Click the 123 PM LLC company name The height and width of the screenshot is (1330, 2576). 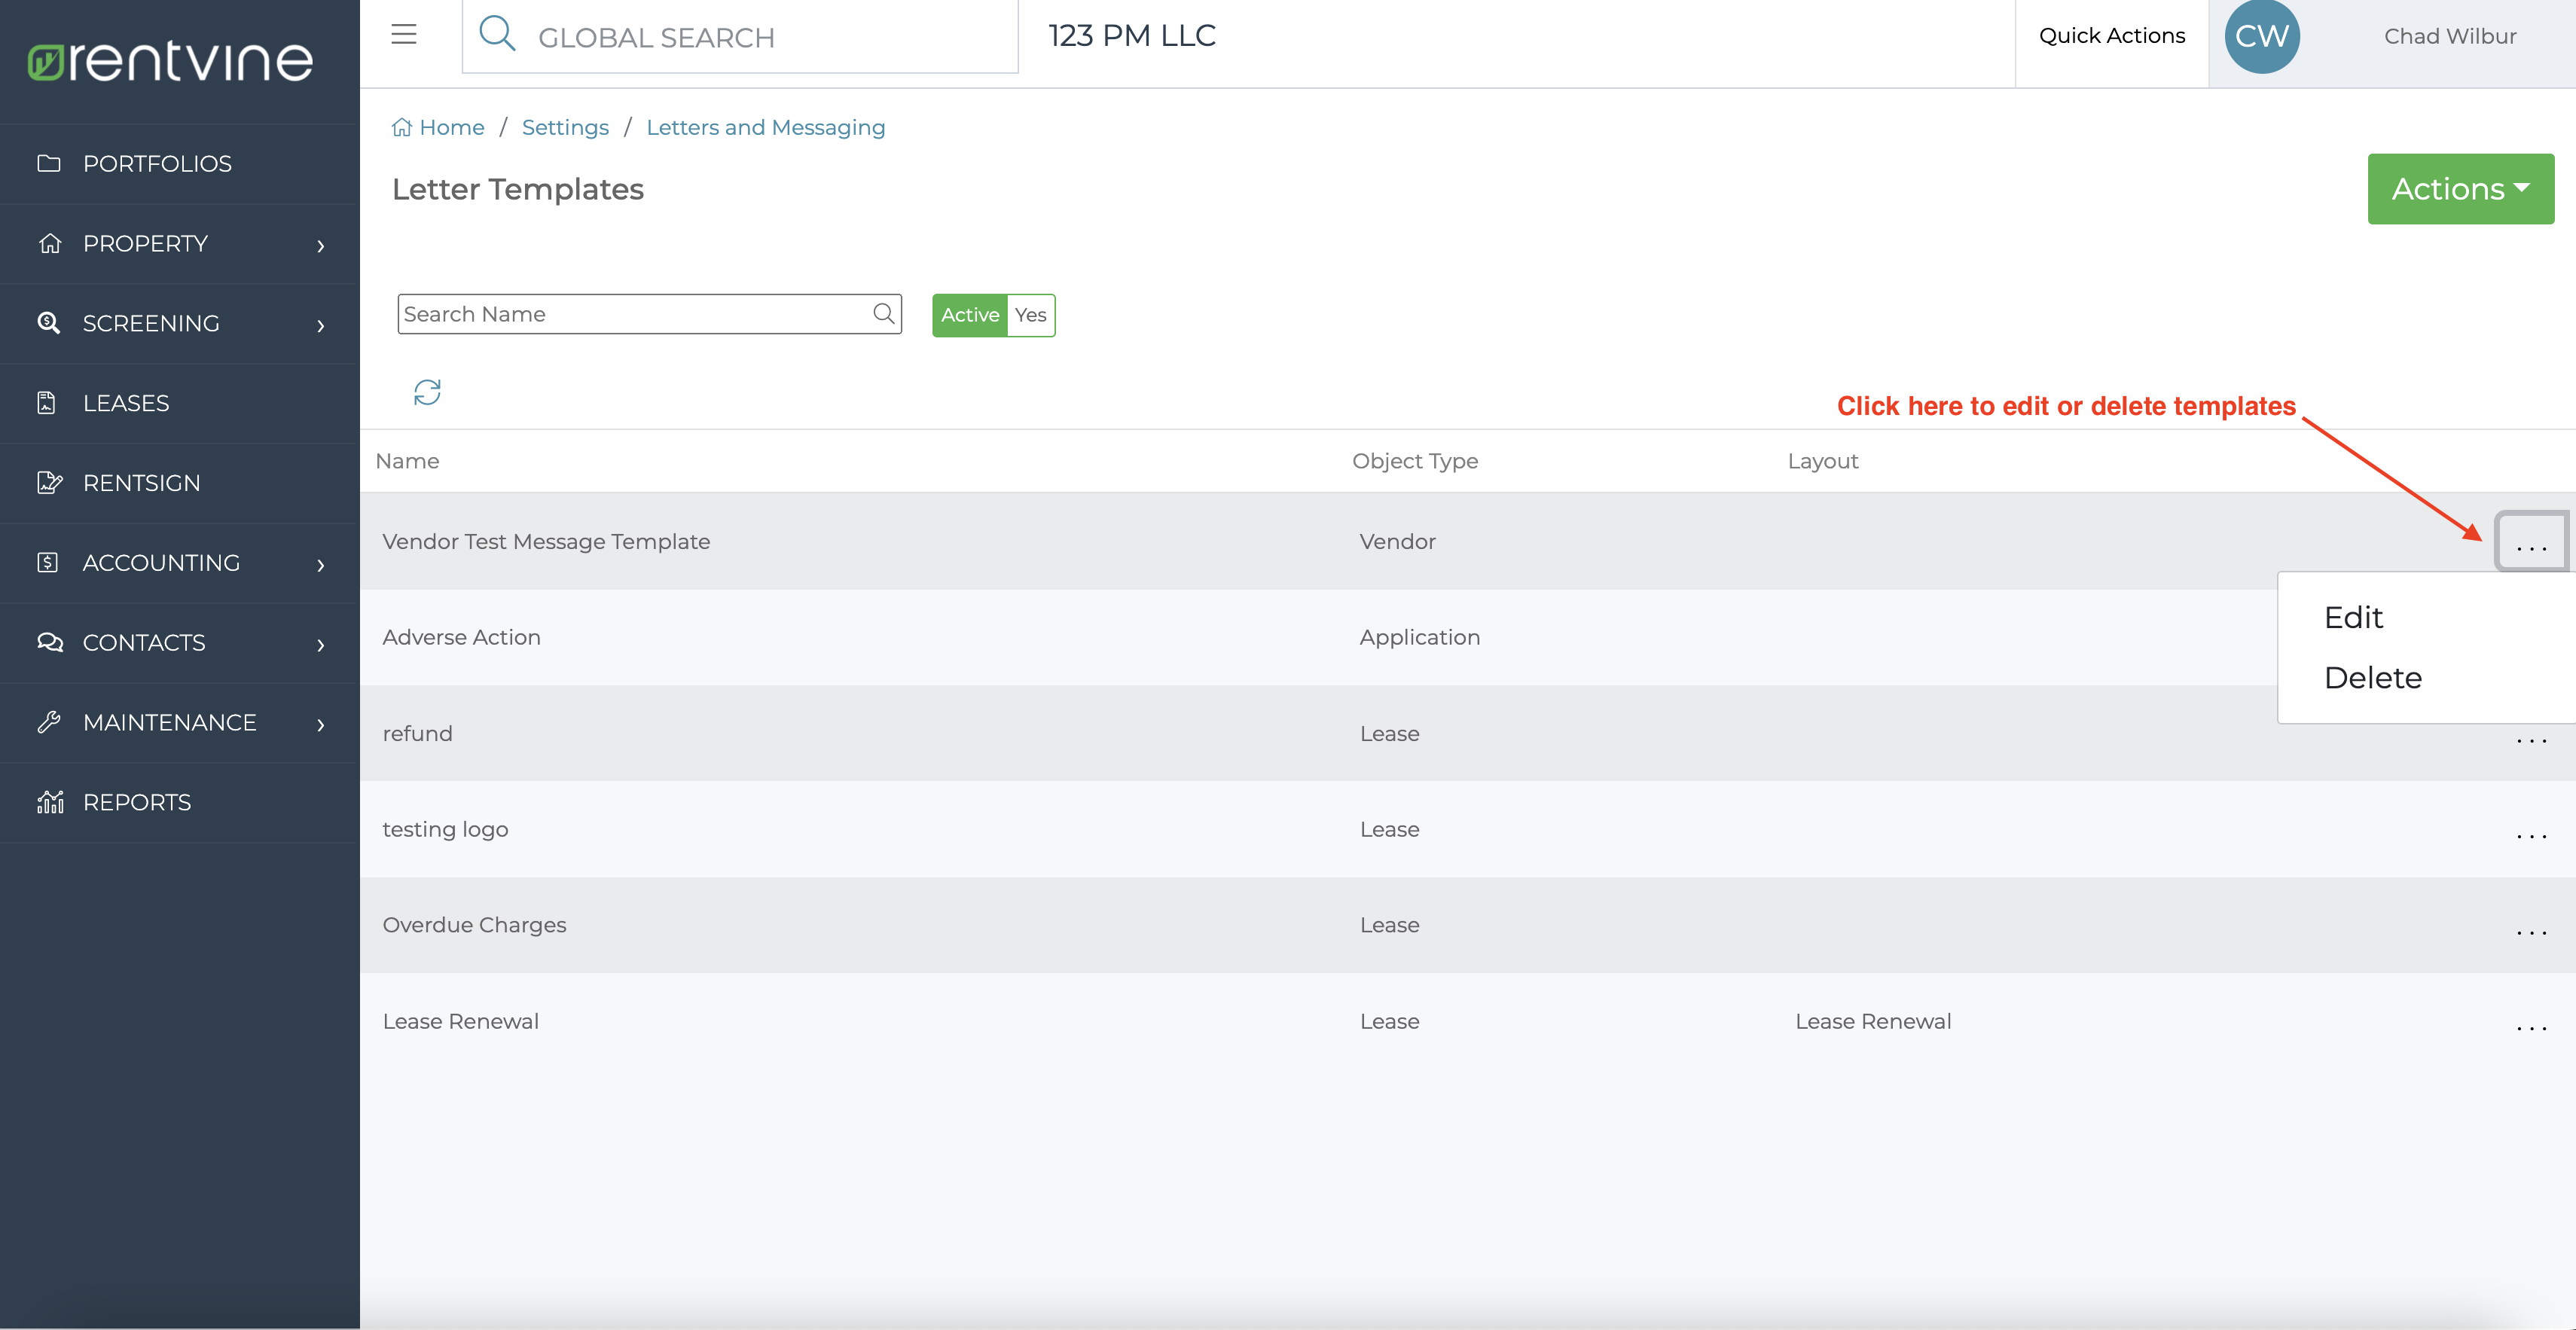[1131, 36]
